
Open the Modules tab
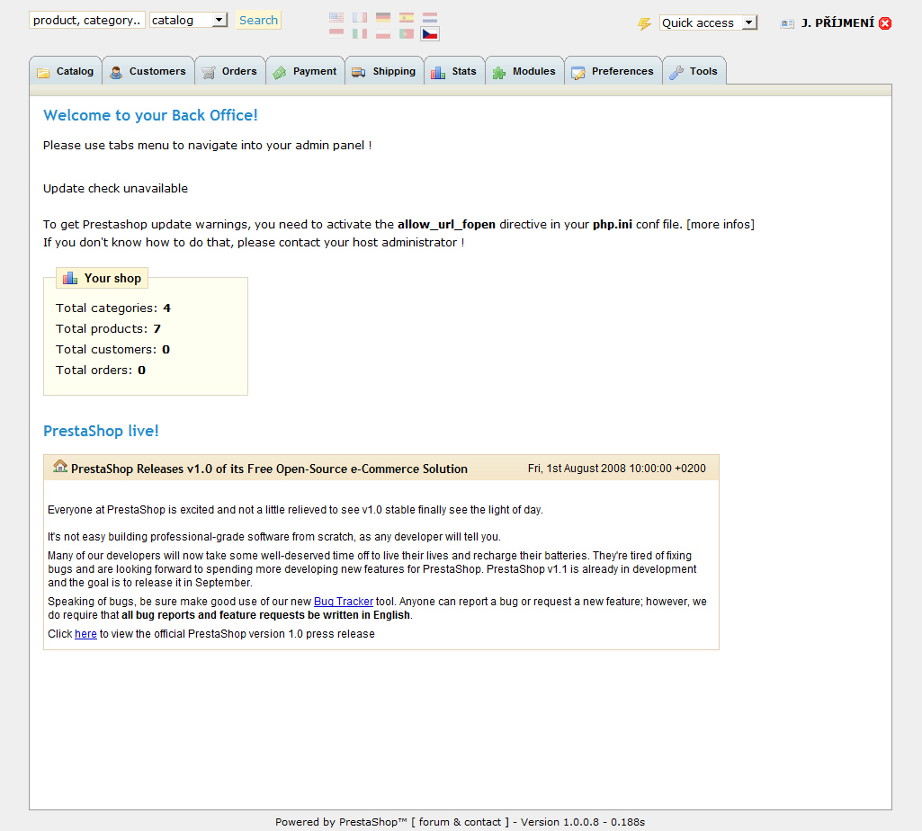tap(525, 71)
